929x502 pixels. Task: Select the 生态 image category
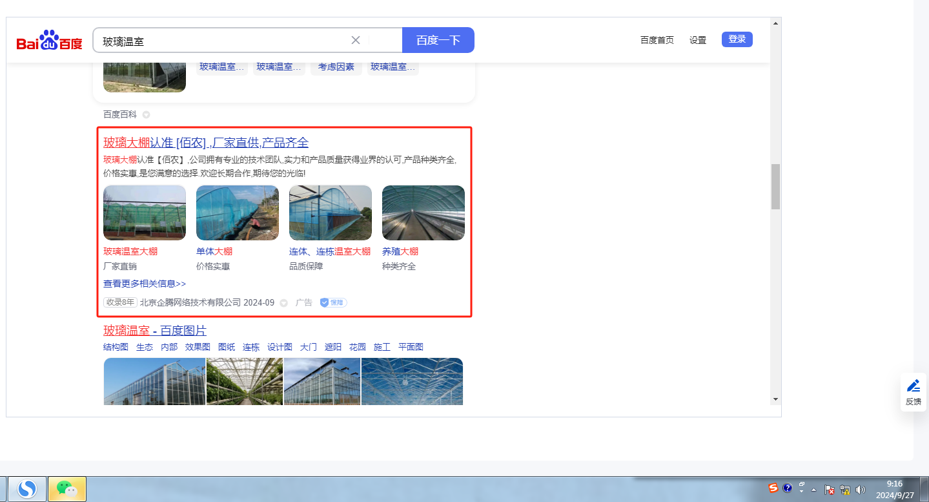coord(145,347)
